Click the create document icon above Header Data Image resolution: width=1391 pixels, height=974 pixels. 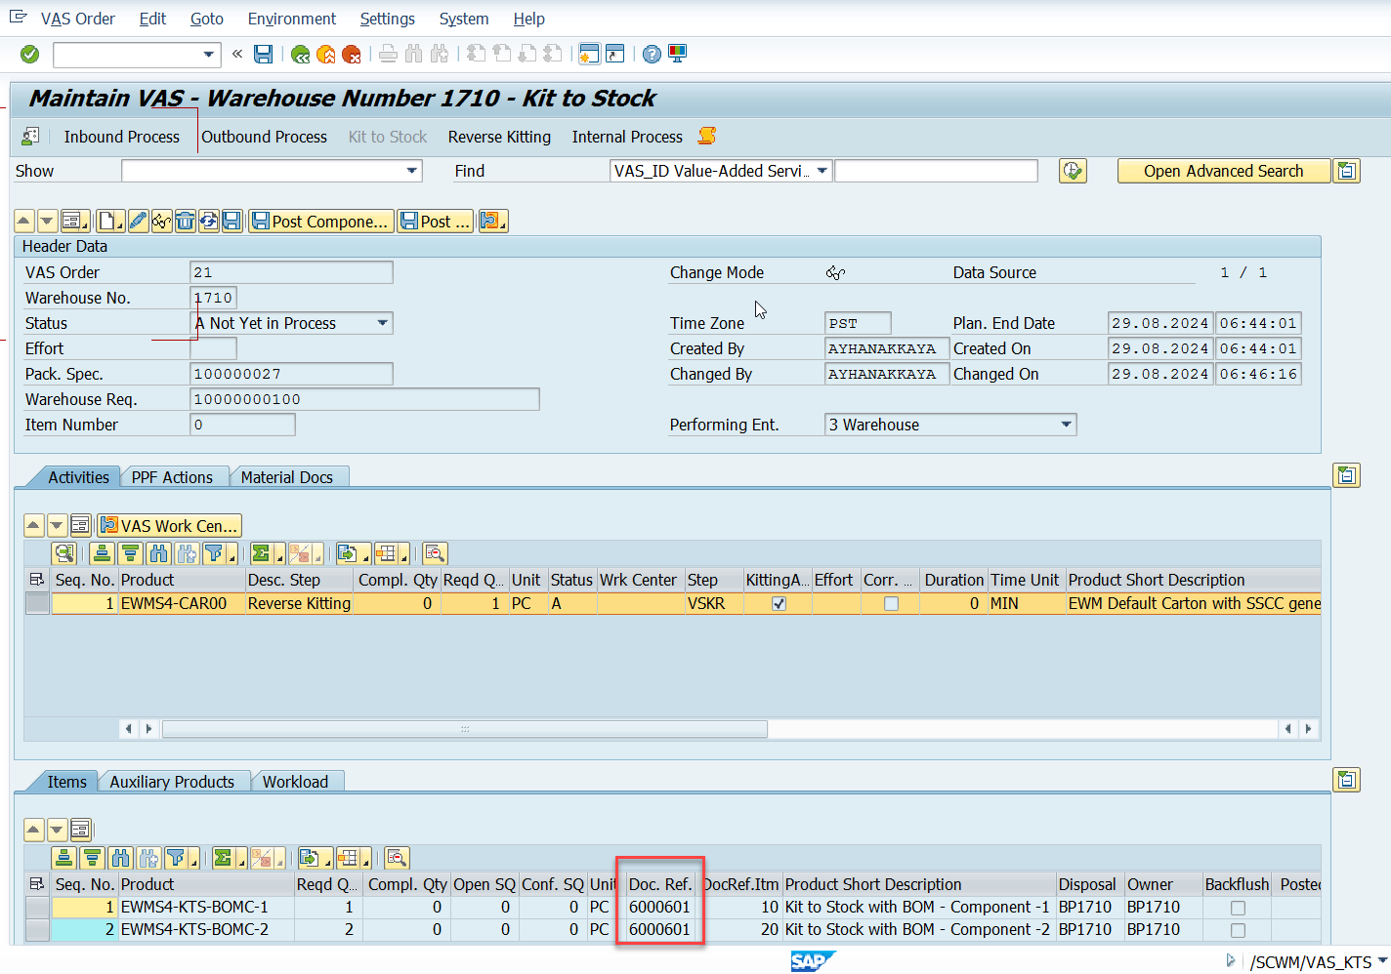point(109,222)
